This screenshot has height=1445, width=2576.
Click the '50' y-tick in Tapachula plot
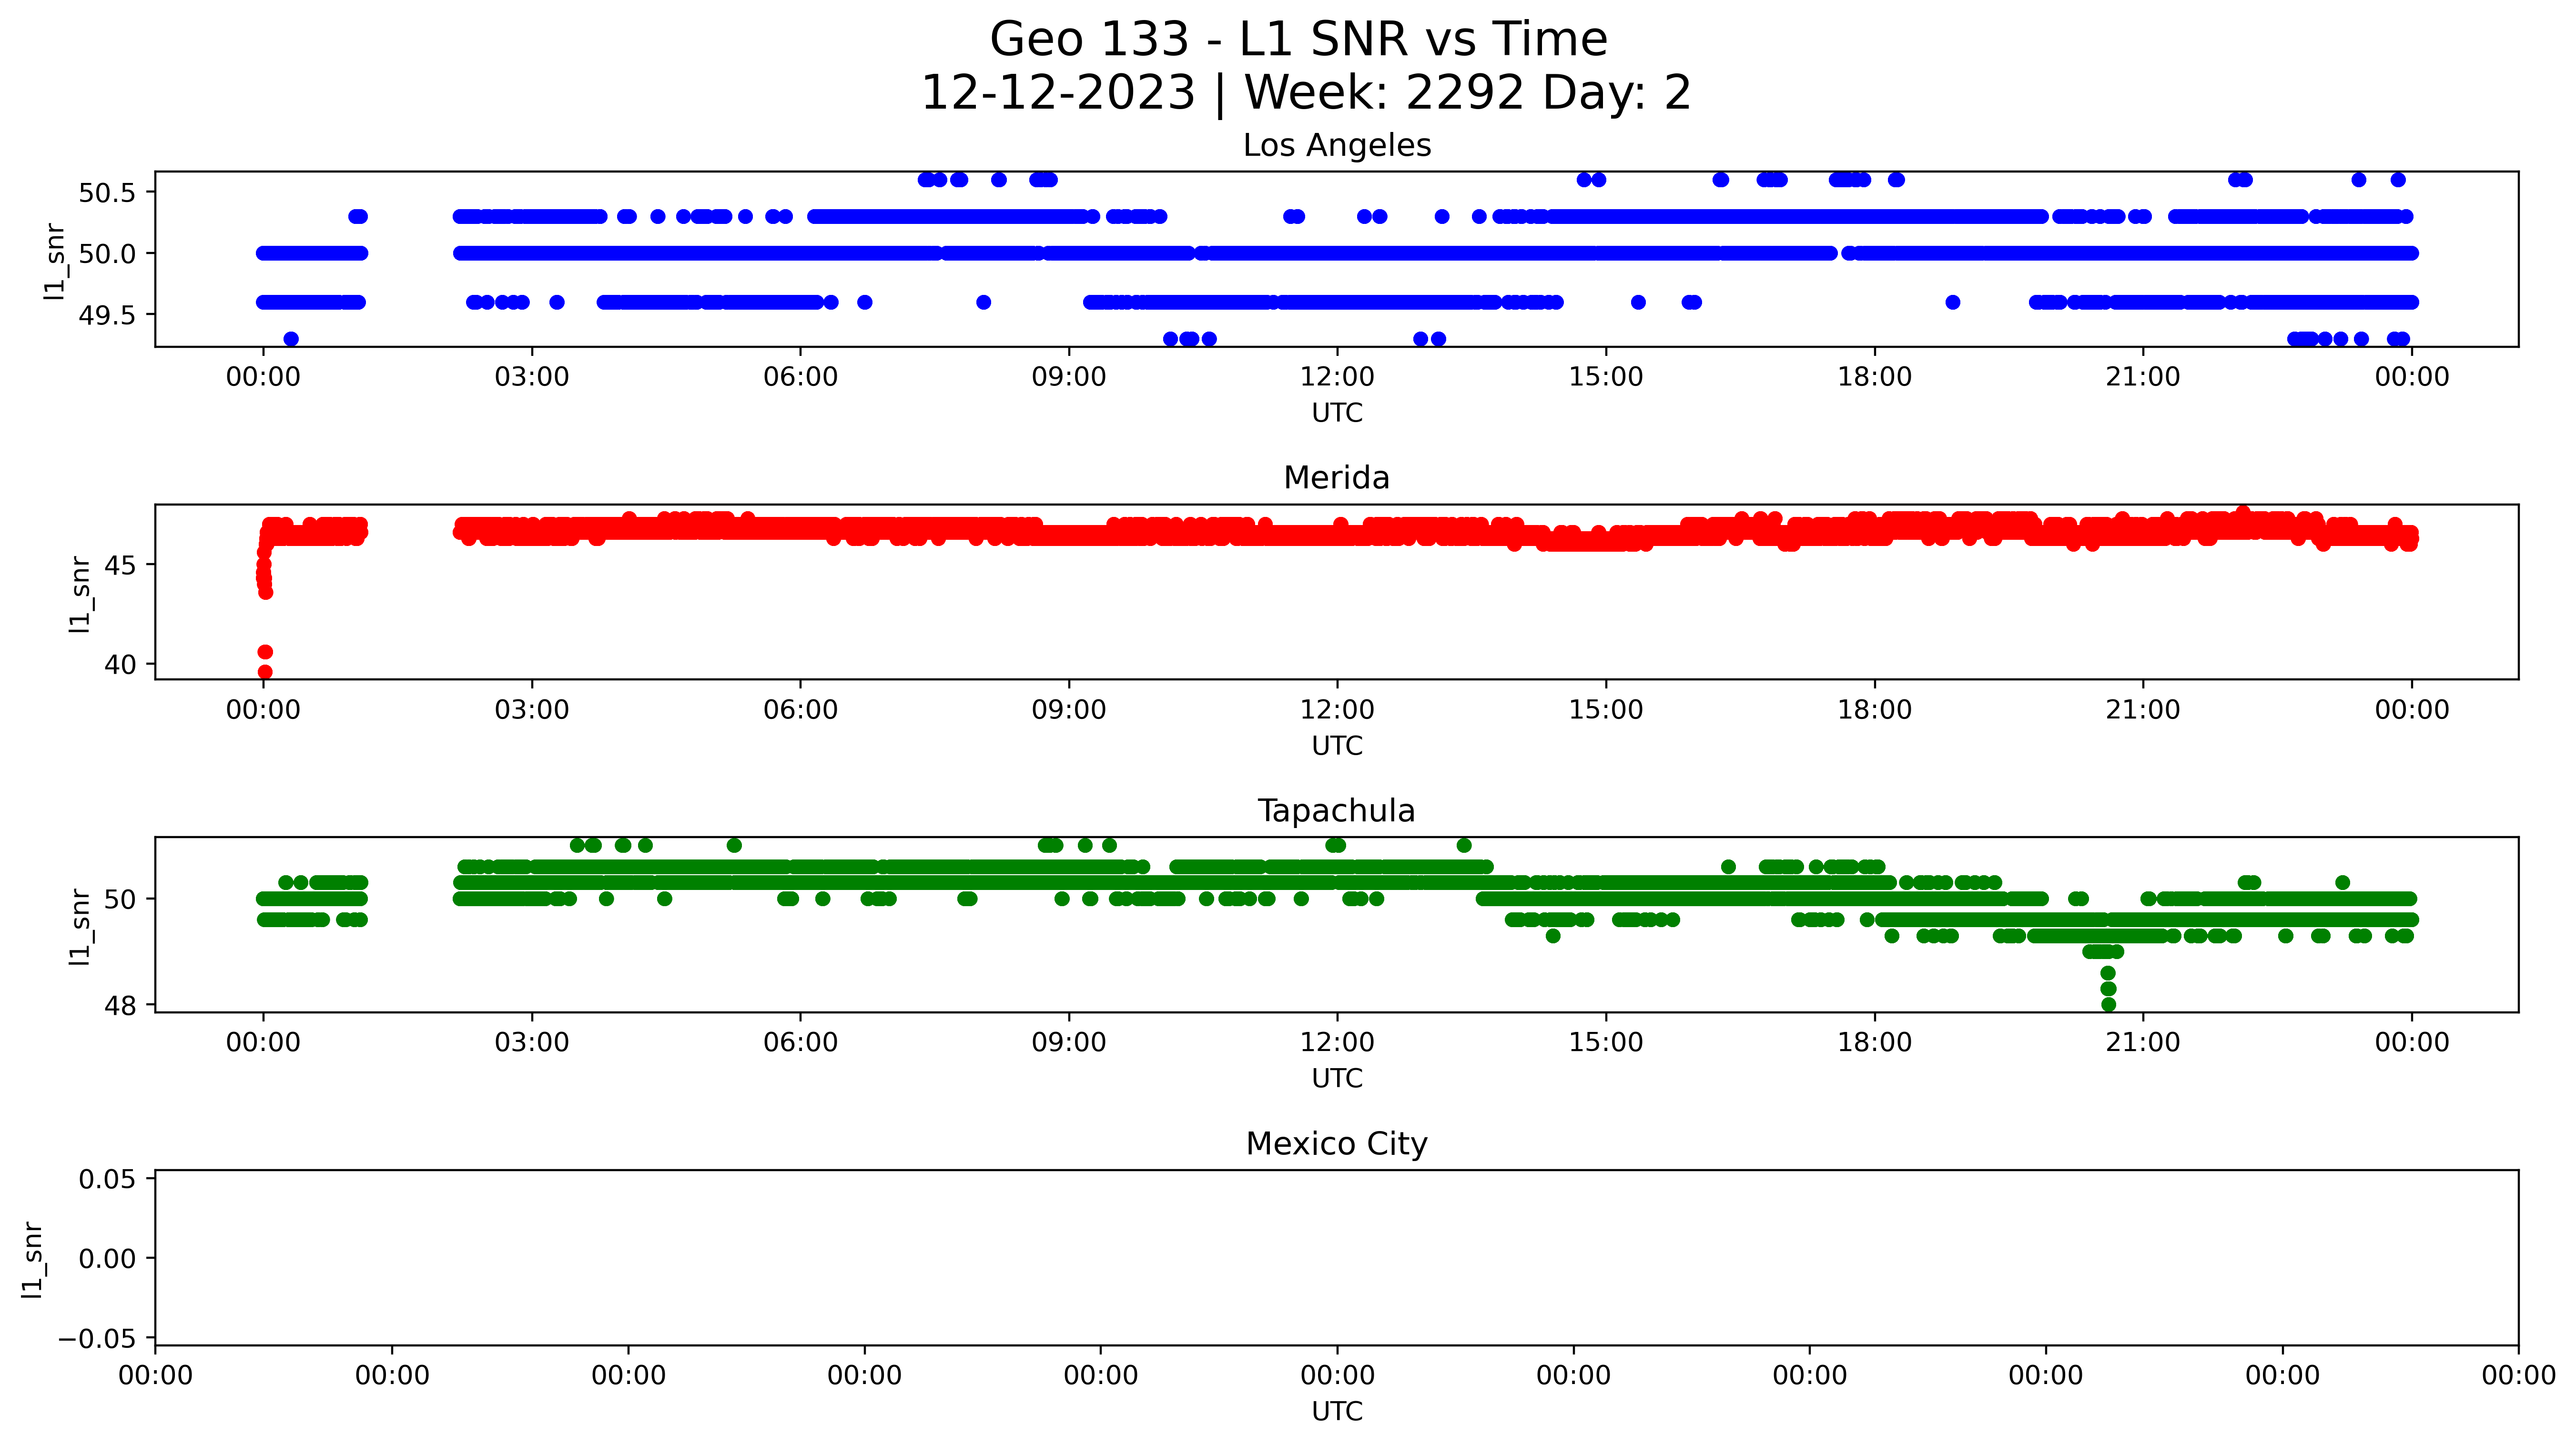click(x=120, y=900)
